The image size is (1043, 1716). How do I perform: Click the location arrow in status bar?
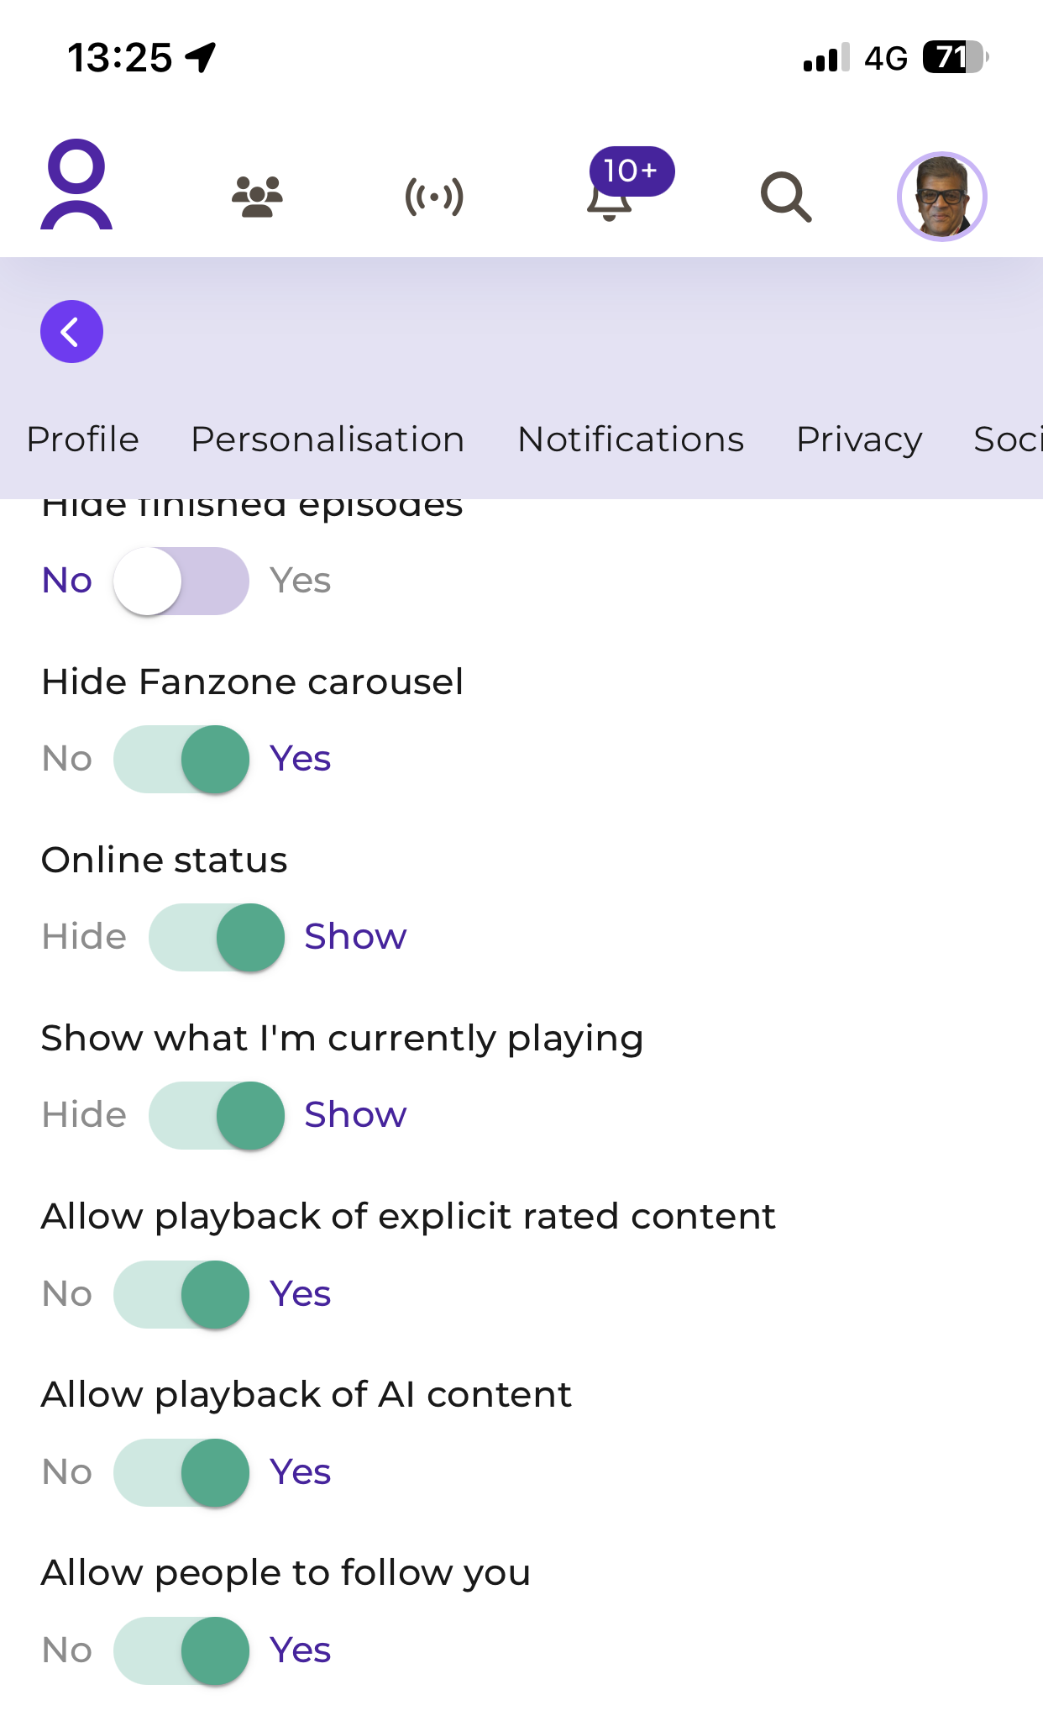click(197, 57)
